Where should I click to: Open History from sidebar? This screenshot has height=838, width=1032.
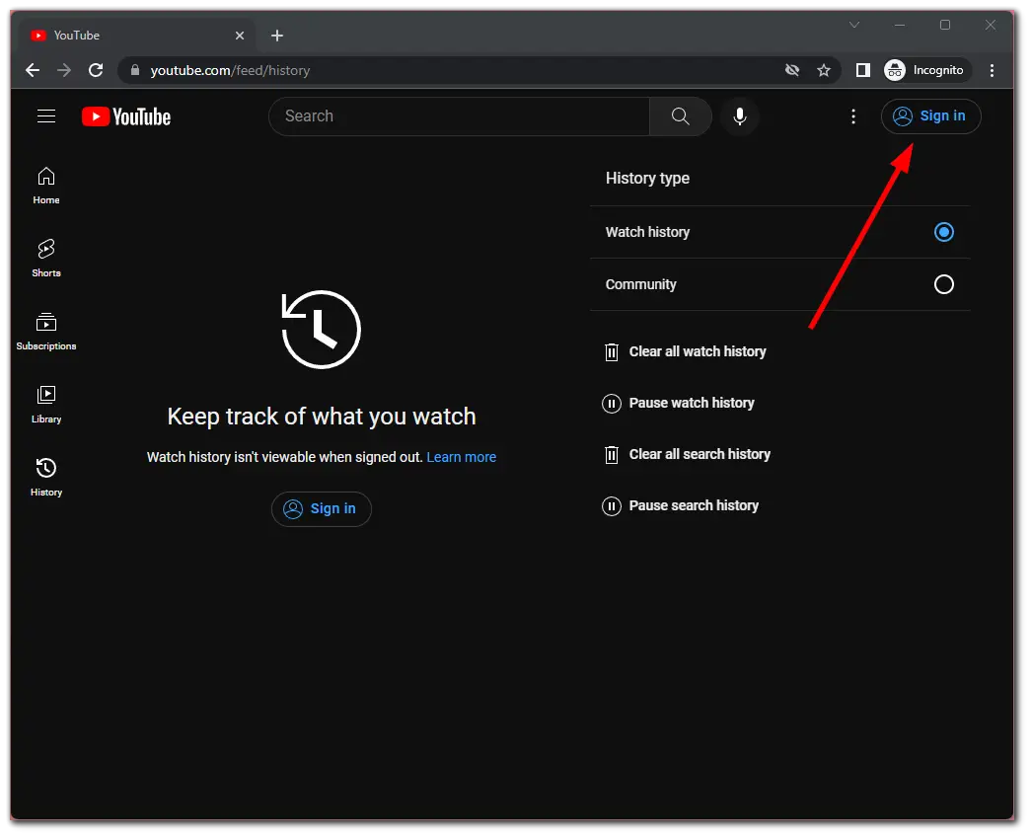coord(46,478)
